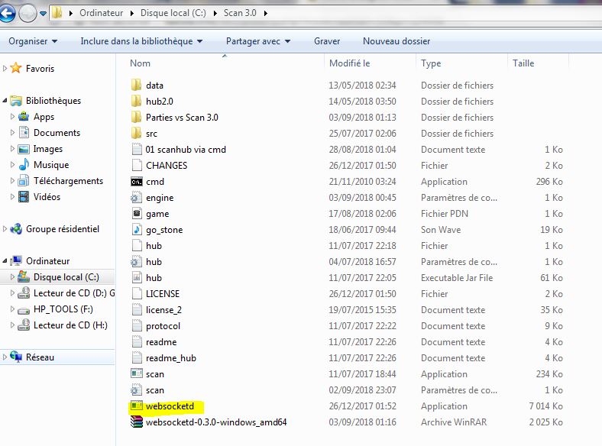
Task: Select Téléchargements in the navigation pane
Action: (68, 181)
